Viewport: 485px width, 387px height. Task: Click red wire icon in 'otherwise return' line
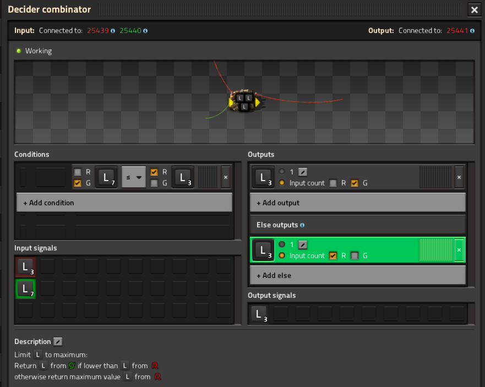point(157,377)
